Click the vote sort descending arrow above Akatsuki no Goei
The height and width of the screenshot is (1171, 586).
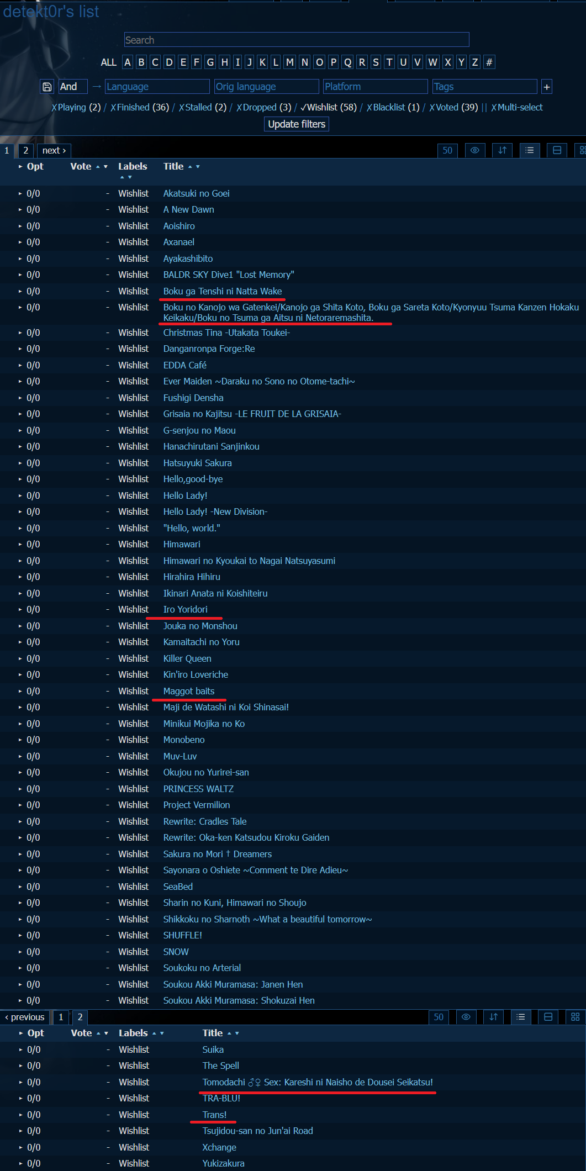105,167
